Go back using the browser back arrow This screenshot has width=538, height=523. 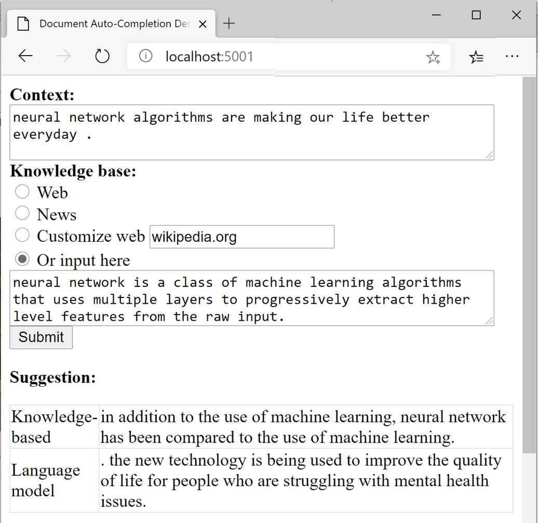[x=26, y=56]
